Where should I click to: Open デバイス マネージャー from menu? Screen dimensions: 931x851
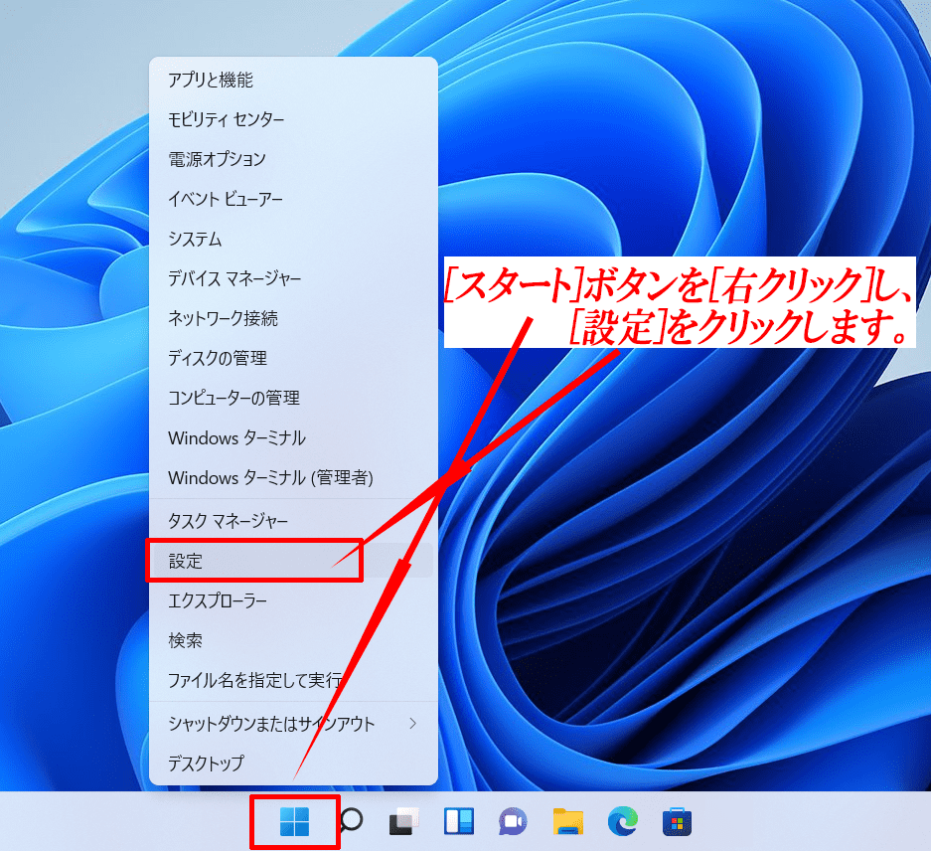[234, 278]
